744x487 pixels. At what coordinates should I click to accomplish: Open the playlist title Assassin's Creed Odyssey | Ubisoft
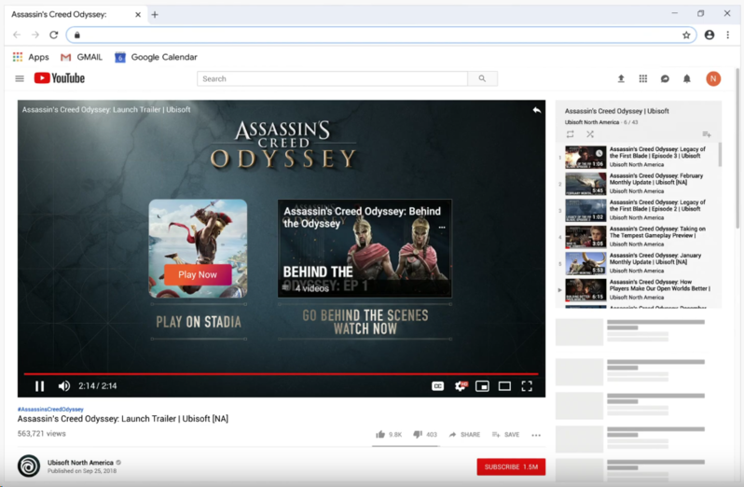pyautogui.click(x=617, y=111)
